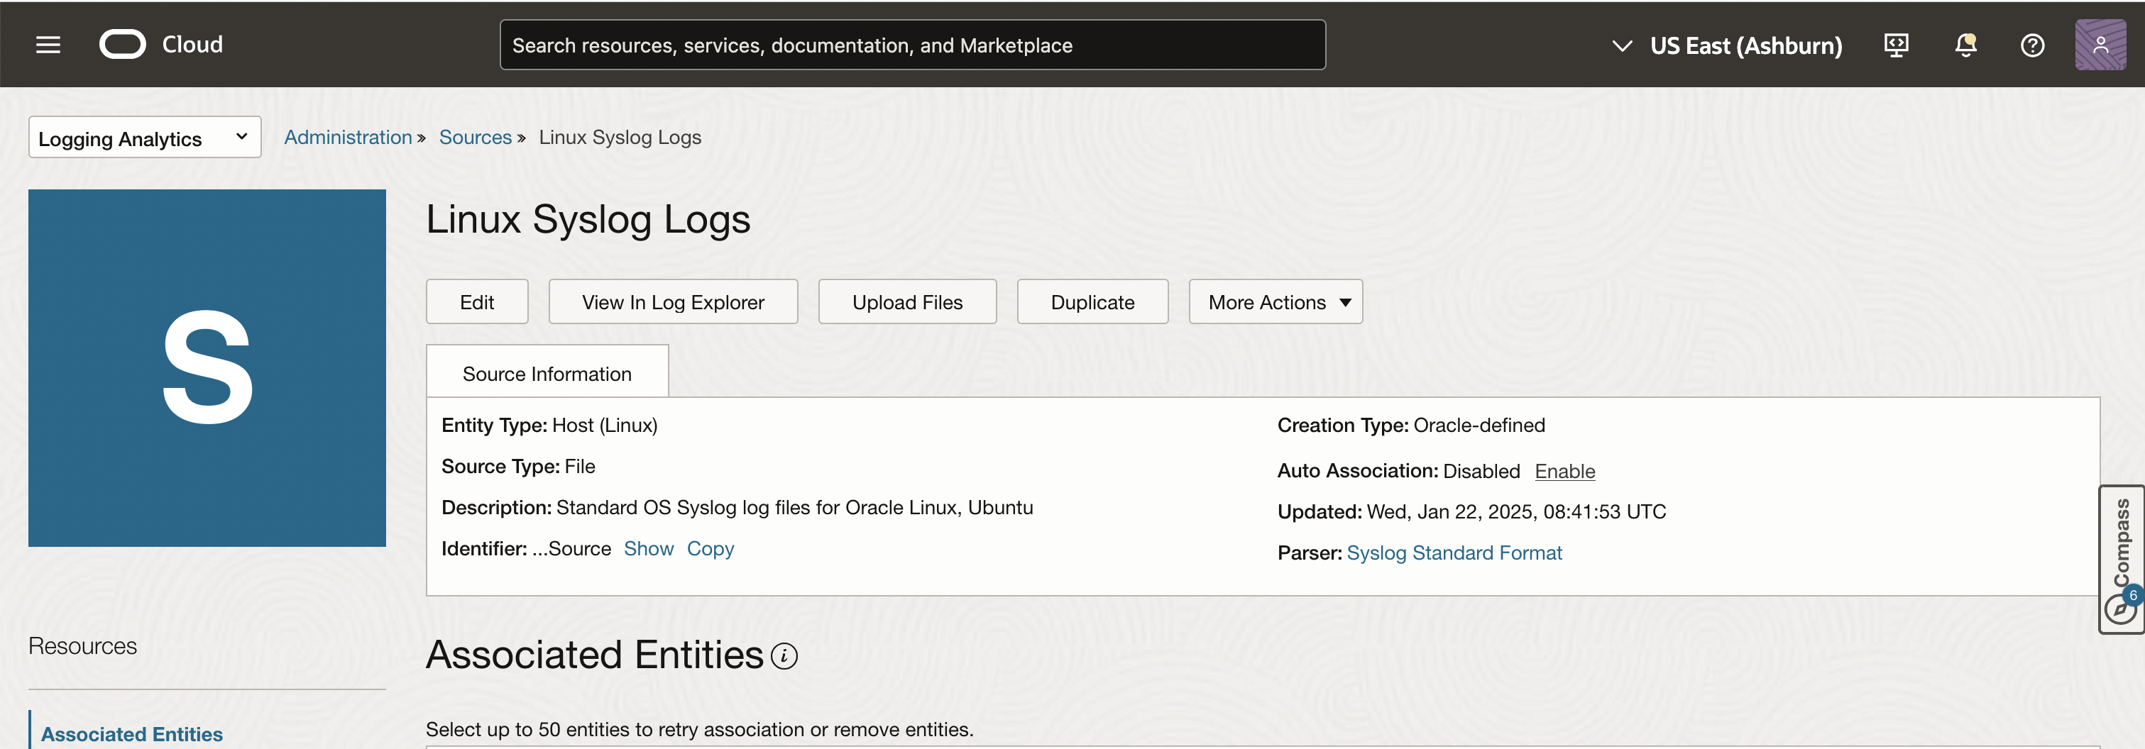2145x749 pixels.
Task: Open the Cloud Shell developer tools icon
Action: click(x=1896, y=45)
